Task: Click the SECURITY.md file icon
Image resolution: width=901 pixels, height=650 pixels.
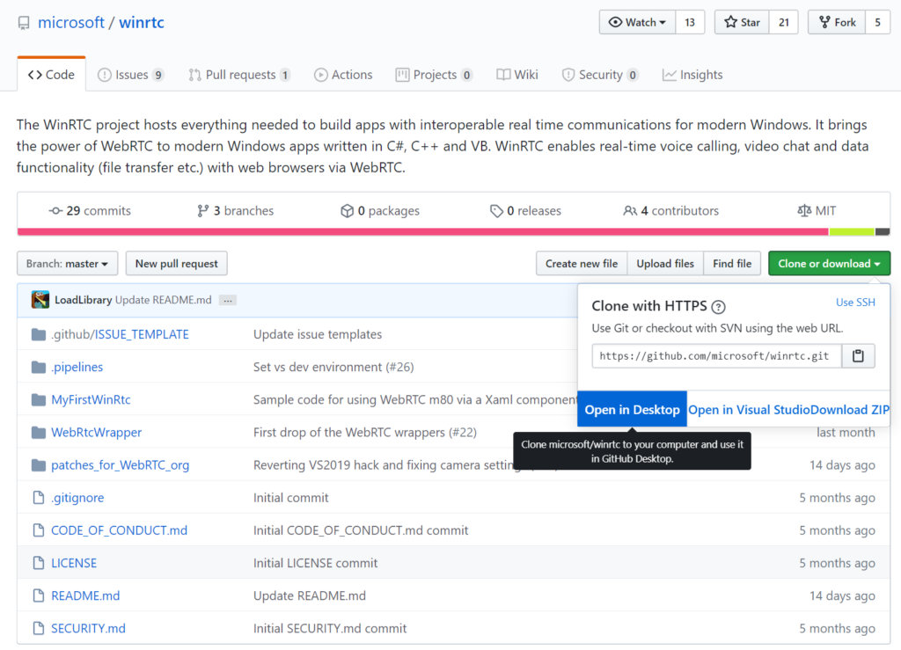Action: pos(39,629)
